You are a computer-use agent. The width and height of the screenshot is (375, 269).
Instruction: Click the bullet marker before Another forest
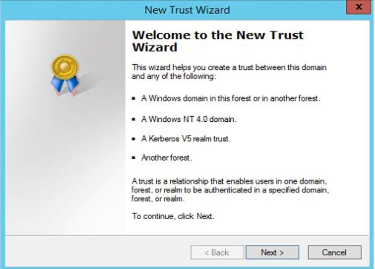(134, 158)
